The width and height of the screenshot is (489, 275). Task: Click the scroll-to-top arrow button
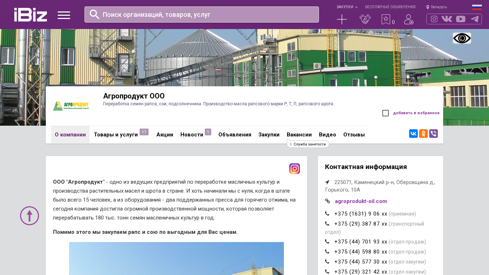(29, 216)
